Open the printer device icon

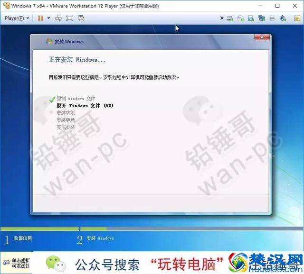pos(272,18)
